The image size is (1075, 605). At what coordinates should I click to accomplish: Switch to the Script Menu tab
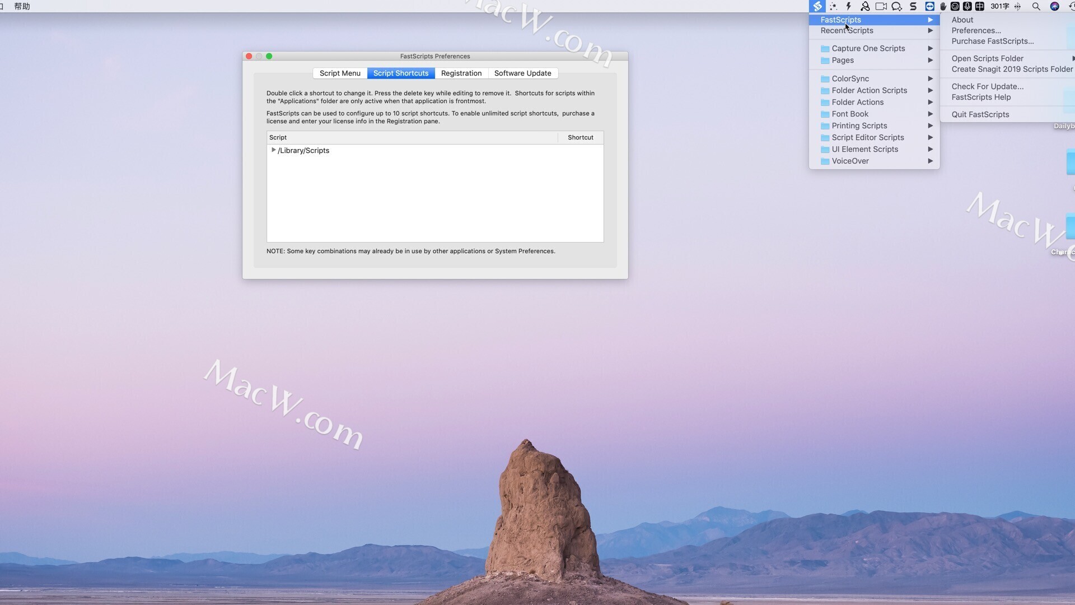click(x=340, y=73)
